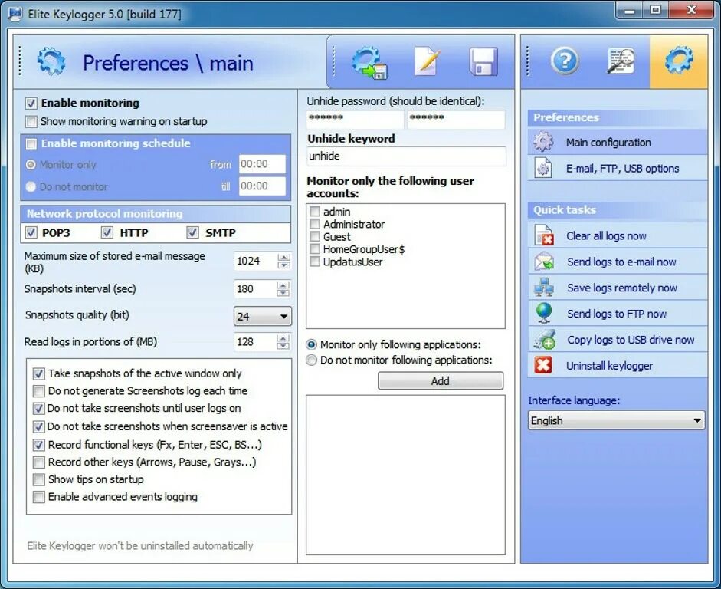Enable POP3 protocol monitoring
721x589 pixels.
[x=31, y=232]
